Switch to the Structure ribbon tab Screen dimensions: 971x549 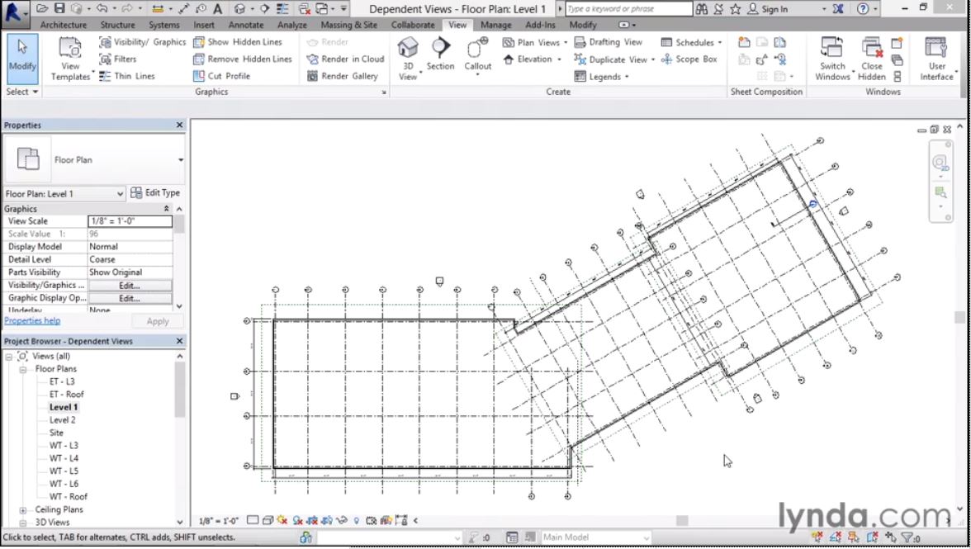(117, 25)
